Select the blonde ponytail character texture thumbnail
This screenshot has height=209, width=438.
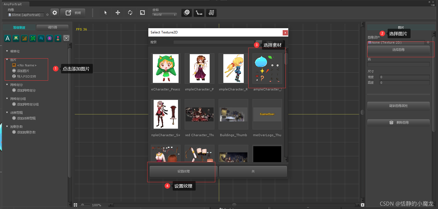[233, 68]
